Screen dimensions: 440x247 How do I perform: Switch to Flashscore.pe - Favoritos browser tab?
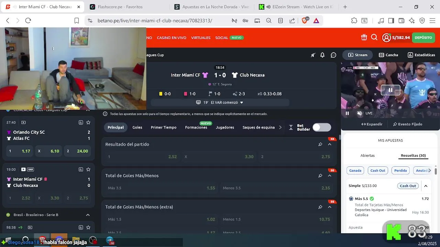120,7
